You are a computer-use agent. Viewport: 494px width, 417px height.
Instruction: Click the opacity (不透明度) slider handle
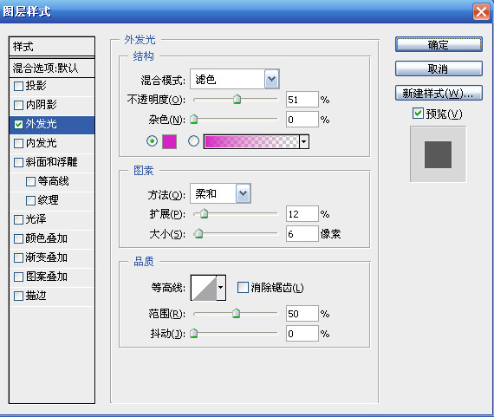coord(237,100)
